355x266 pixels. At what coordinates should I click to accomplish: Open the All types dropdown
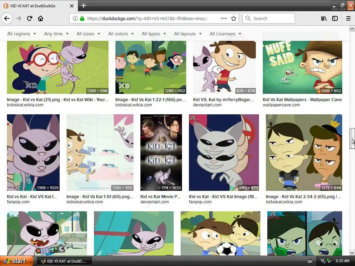[x=154, y=34]
